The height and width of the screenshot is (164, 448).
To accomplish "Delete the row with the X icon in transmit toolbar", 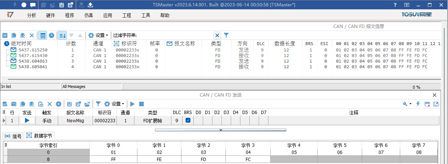I will 50,104.
